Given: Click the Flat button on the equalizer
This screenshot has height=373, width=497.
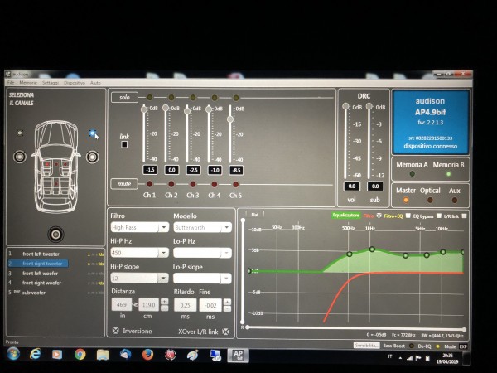Looking at the screenshot, I should click(x=254, y=215).
